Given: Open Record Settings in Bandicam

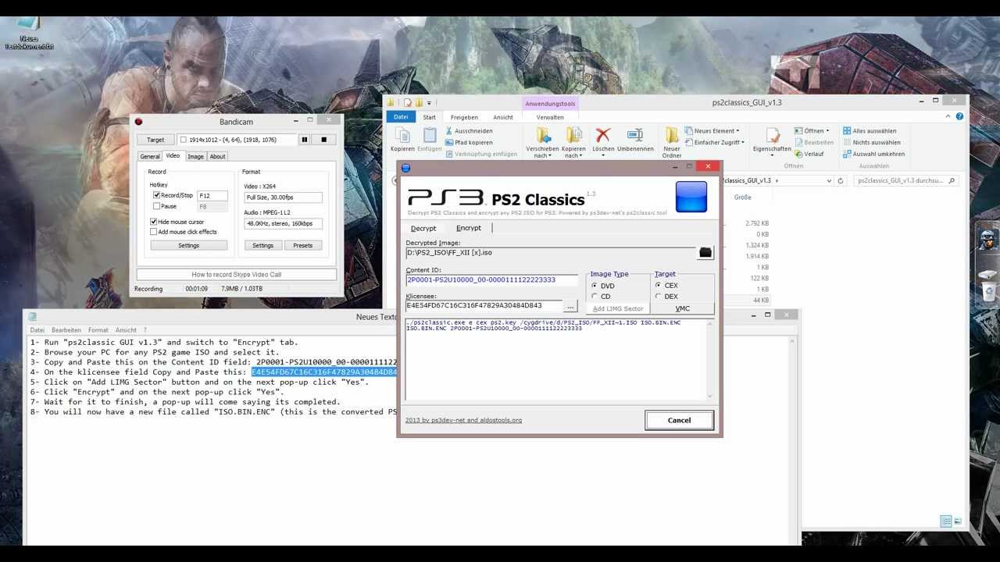Looking at the screenshot, I should point(188,245).
